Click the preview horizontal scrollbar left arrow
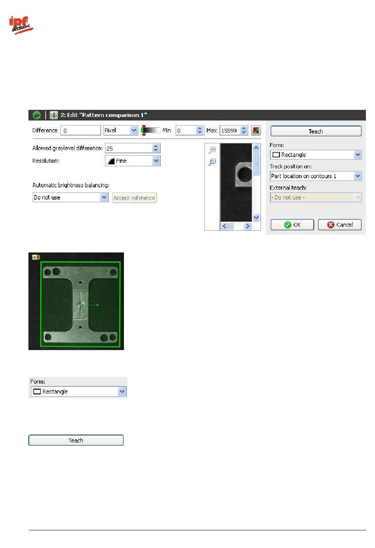Screen dimensions: 375x548 point(225,226)
